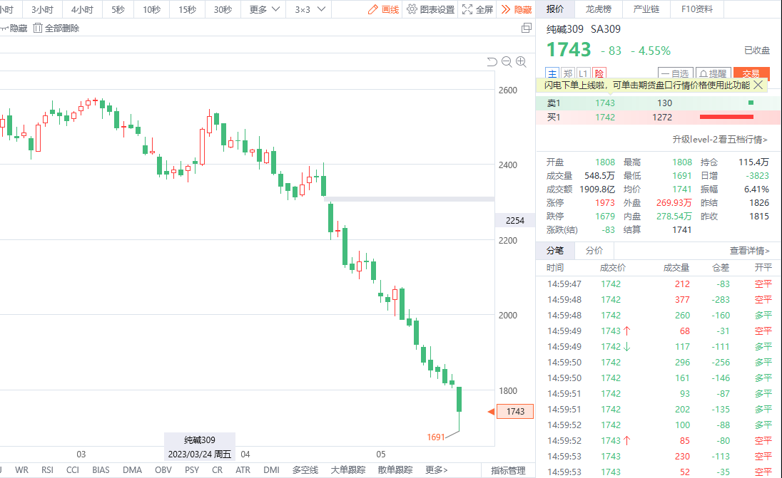Click the orange 交易 trade button
Image resolution: width=782 pixels, height=478 pixels.
pos(751,73)
